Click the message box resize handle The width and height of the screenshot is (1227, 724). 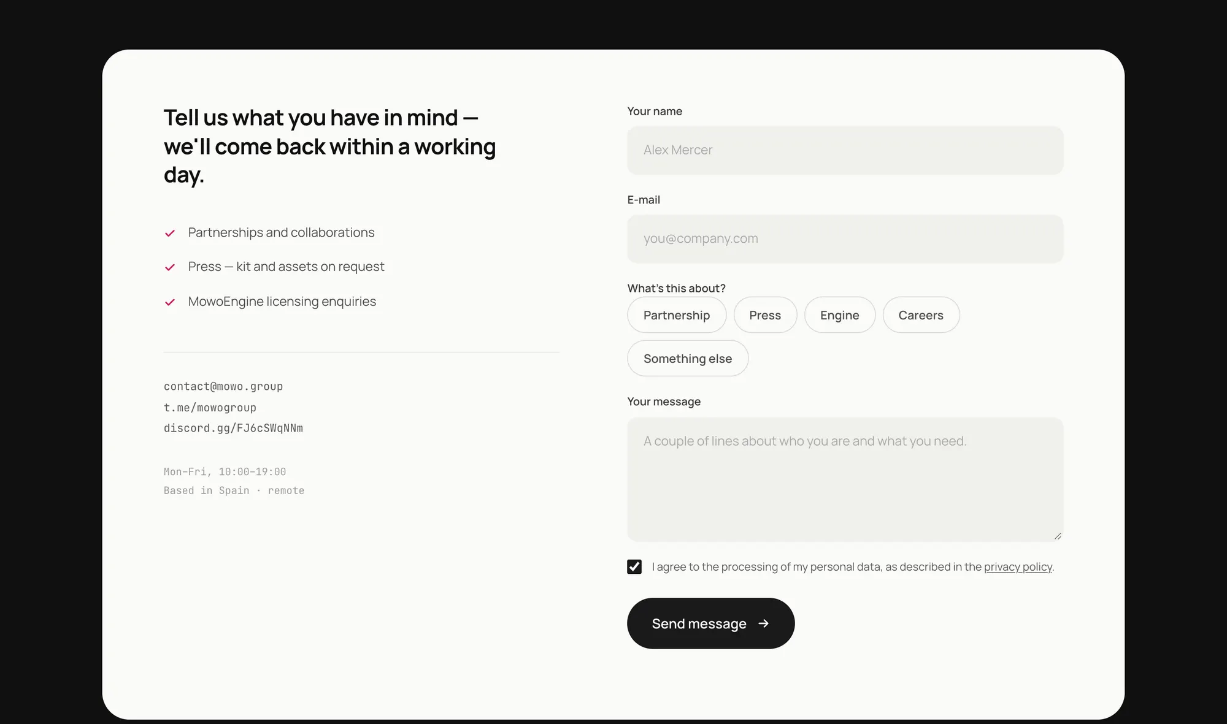pyautogui.click(x=1058, y=536)
